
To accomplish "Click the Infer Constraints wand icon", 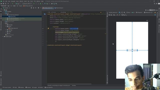I will [x=119, y=15].
